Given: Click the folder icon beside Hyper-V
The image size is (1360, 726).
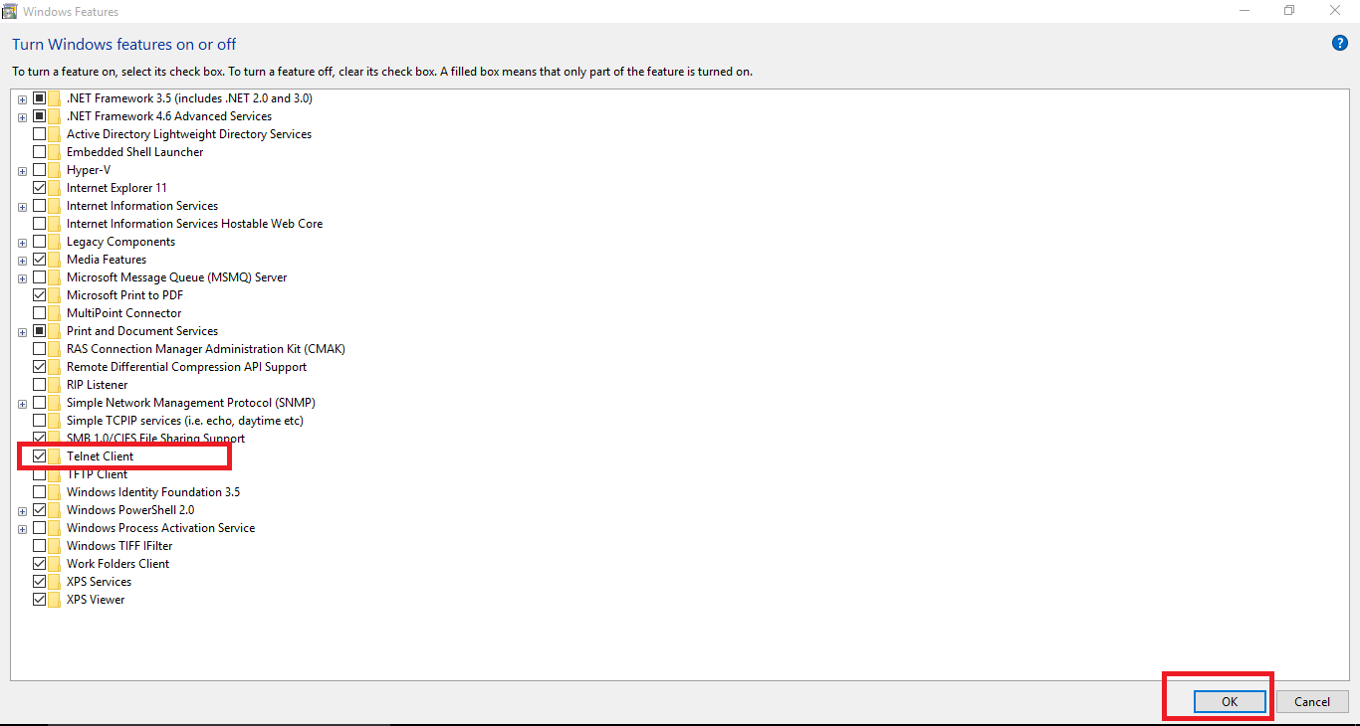Looking at the screenshot, I should [55, 170].
